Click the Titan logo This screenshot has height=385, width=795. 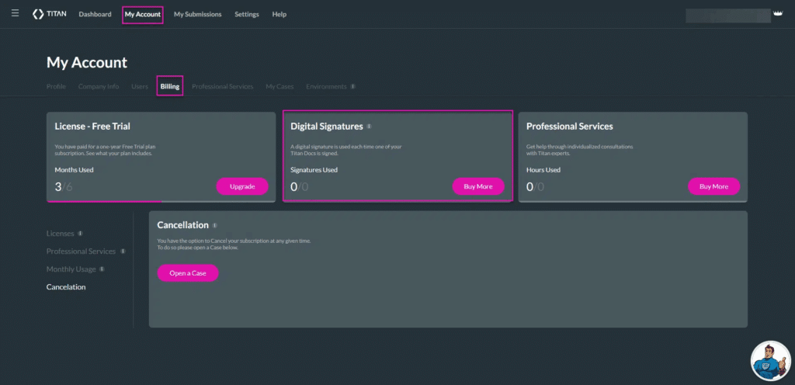coord(50,14)
